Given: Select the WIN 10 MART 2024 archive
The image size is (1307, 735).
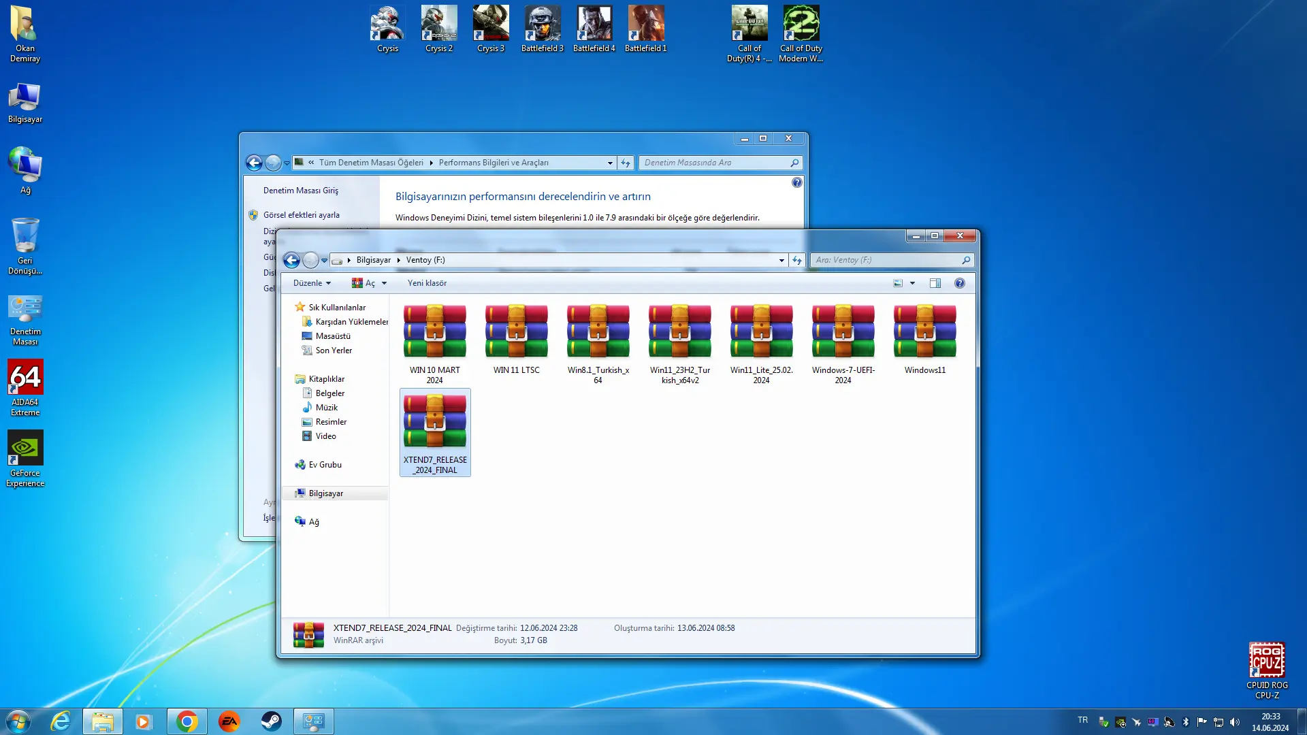Looking at the screenshot, I should pos(435,344).
